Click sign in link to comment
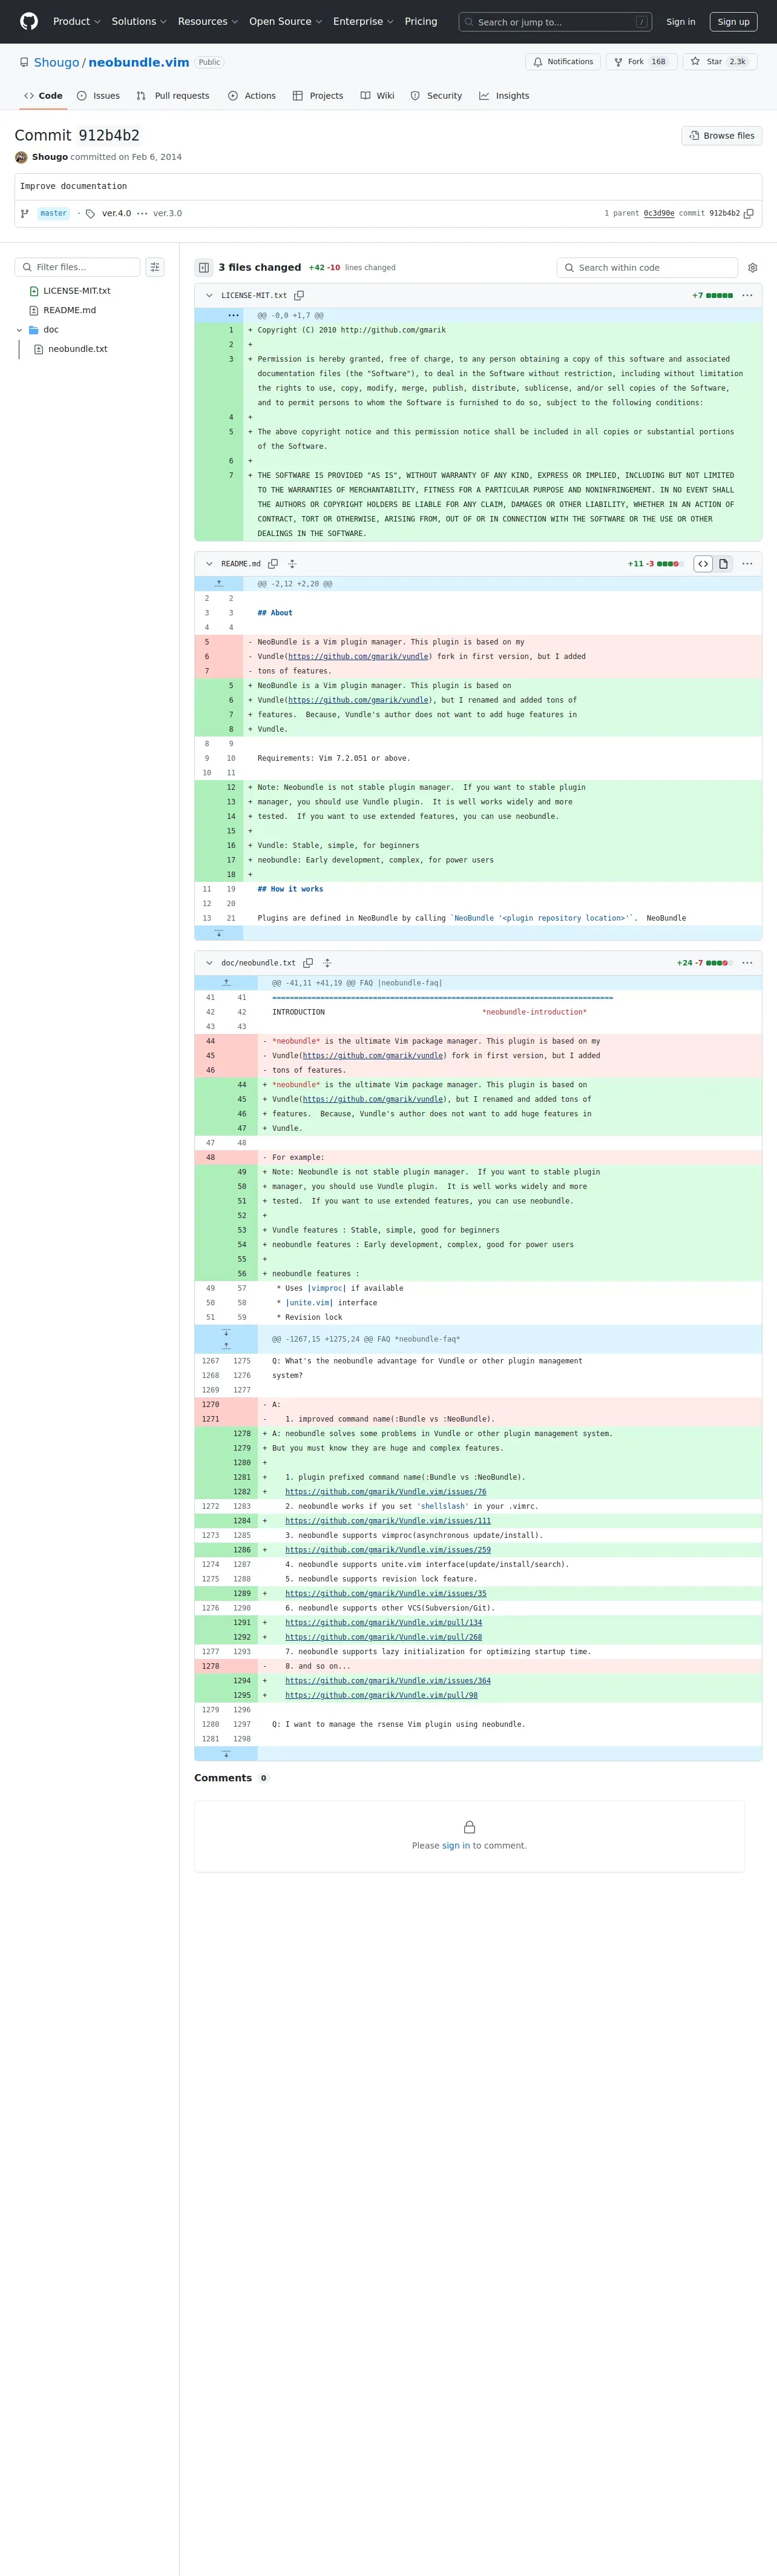Screen dimensions: 777x2576 tap(456, 1846)
